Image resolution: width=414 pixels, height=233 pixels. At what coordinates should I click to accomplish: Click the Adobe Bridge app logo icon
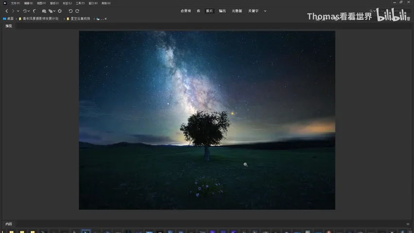(5, 3)
